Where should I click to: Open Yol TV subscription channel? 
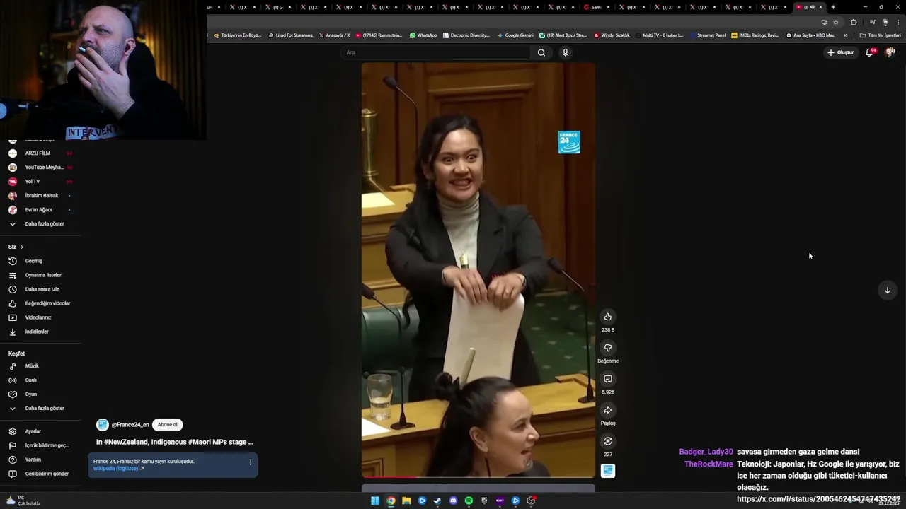pos(41,181)
